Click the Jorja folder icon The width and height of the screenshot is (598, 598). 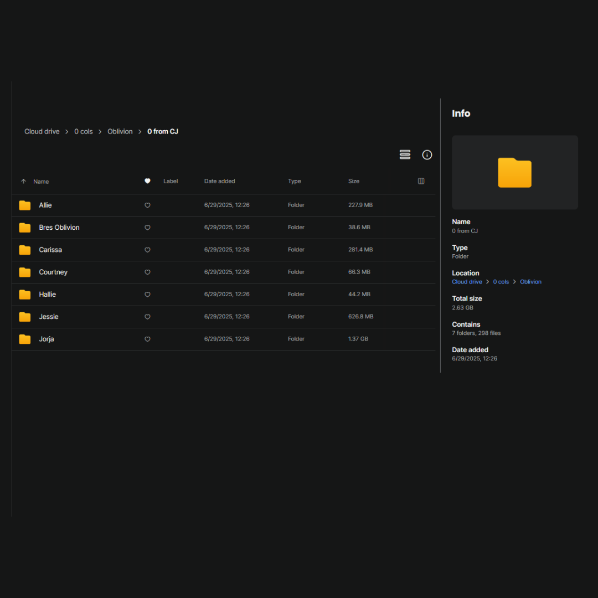point(25,339)
